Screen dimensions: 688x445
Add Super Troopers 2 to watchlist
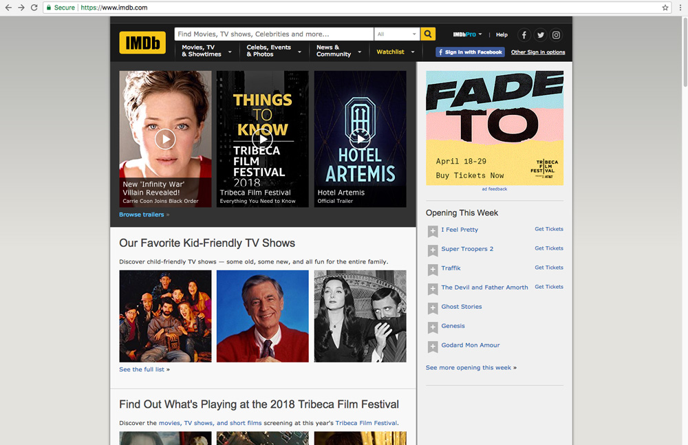pos(433,250)
